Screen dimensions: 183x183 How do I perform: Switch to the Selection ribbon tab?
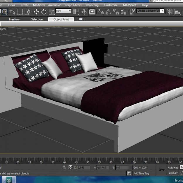click(x=37, y=19)
